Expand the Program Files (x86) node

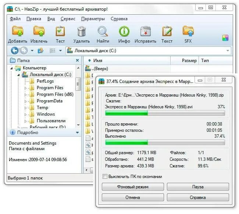point(25,95)
